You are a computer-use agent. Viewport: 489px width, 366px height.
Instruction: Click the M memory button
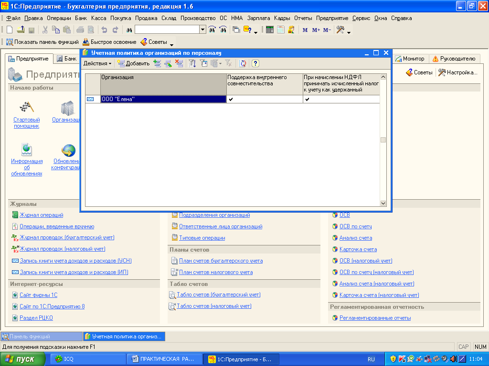click(305, 30)
